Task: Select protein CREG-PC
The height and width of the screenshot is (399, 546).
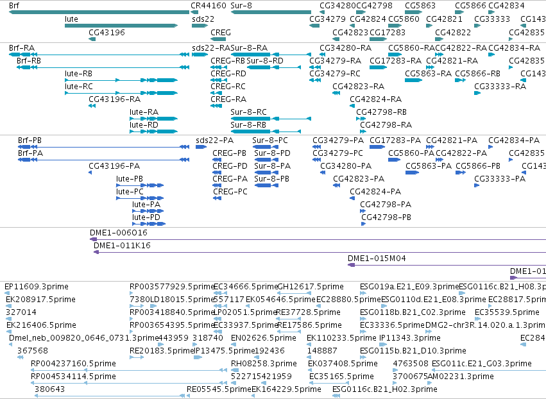Action: [217, 198]
